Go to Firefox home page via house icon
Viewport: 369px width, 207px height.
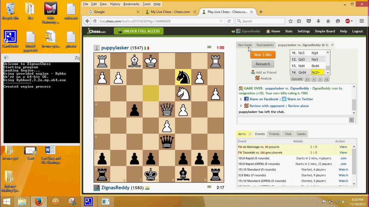tap(328, 21)
